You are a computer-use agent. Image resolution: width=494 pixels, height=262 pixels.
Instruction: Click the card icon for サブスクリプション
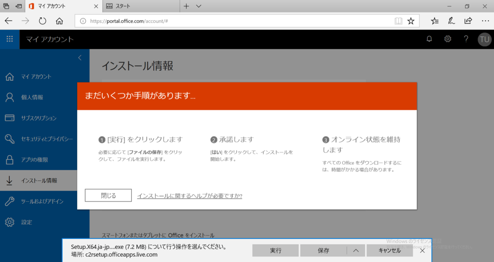point(10,118)
